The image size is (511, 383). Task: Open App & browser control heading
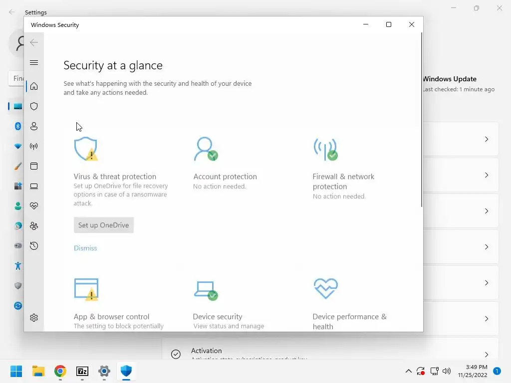tap(111, 317)
